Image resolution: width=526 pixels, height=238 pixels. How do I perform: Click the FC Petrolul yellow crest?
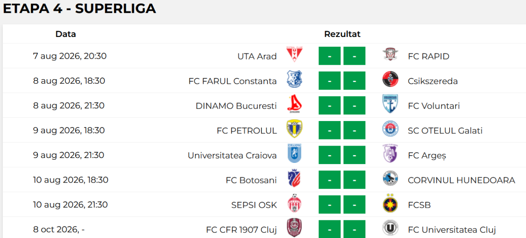click(294, 128)
